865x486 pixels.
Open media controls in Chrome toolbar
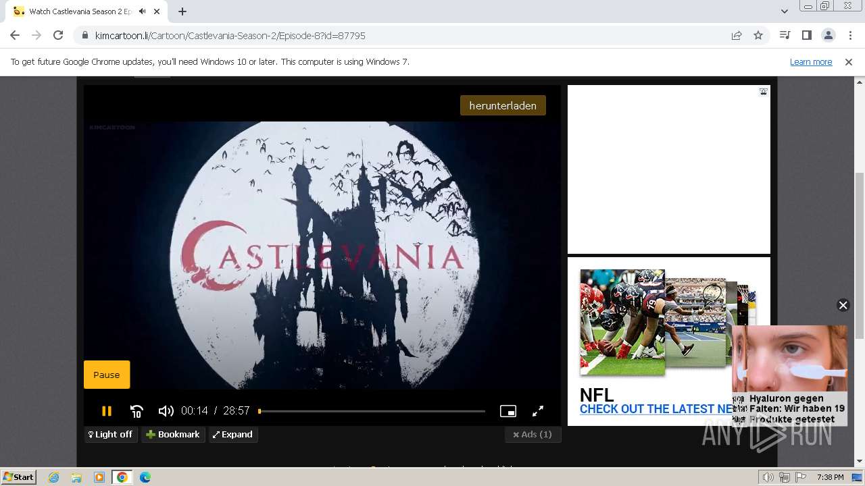tap(785, 35)
